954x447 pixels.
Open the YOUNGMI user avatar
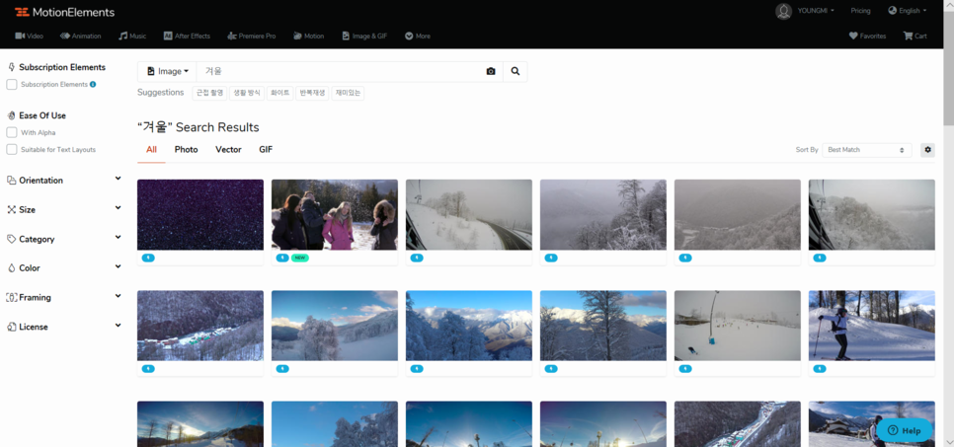(784, 11)
